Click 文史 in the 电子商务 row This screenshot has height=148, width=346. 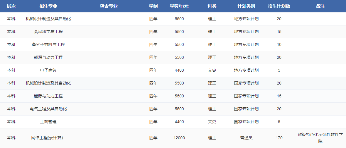pos(212,70)
